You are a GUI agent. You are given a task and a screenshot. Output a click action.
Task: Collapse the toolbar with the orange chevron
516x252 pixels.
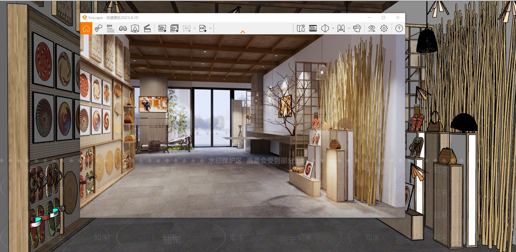pos(243,32)
